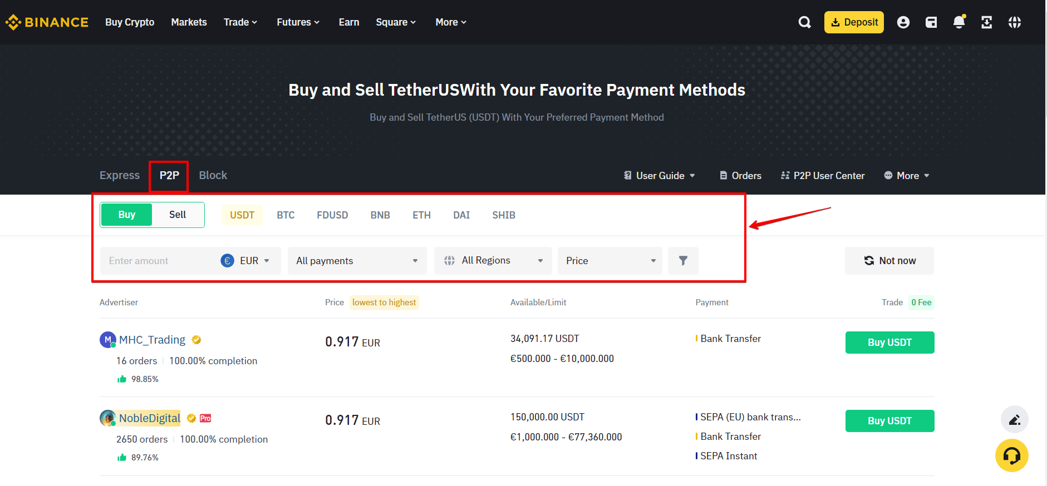Click the lowest to highest label

384,302
